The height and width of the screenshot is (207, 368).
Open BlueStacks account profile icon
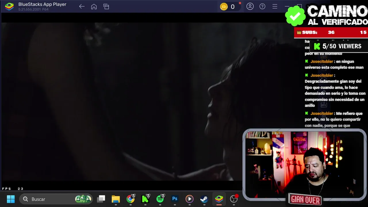pos(250,6)
